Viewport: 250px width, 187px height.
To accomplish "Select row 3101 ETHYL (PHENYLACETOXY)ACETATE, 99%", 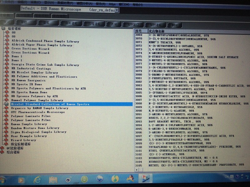I will click(x=177, y=150).
